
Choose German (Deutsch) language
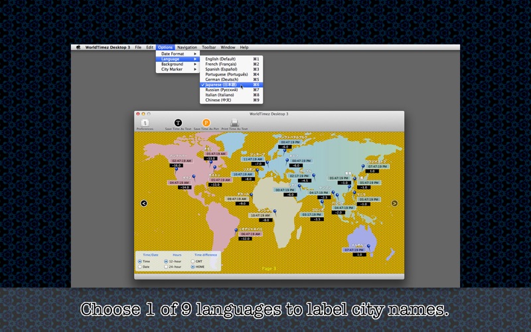(231, 79)
